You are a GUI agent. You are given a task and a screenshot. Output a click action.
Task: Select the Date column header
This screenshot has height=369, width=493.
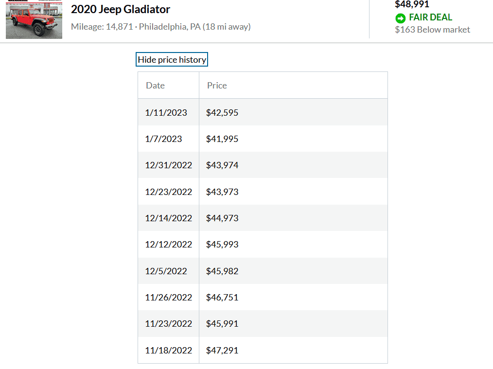click(x=155, y=86)
